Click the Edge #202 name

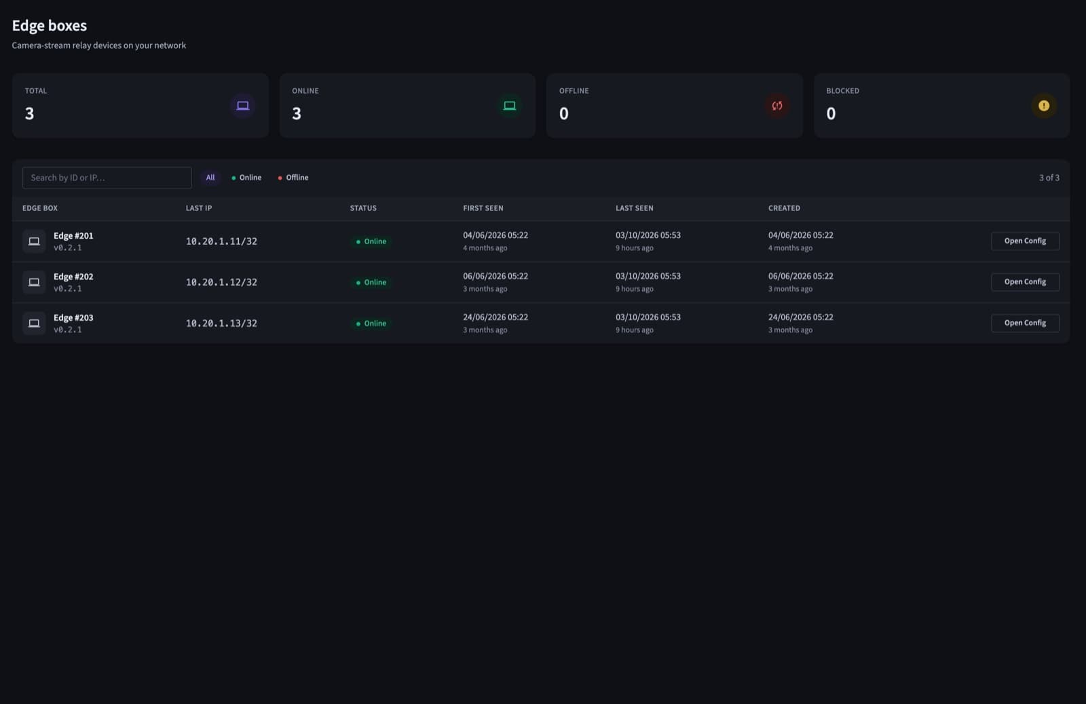click(73, 277)
